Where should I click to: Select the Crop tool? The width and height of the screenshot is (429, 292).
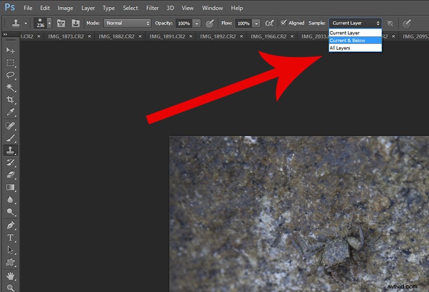[x=10, y=100]
